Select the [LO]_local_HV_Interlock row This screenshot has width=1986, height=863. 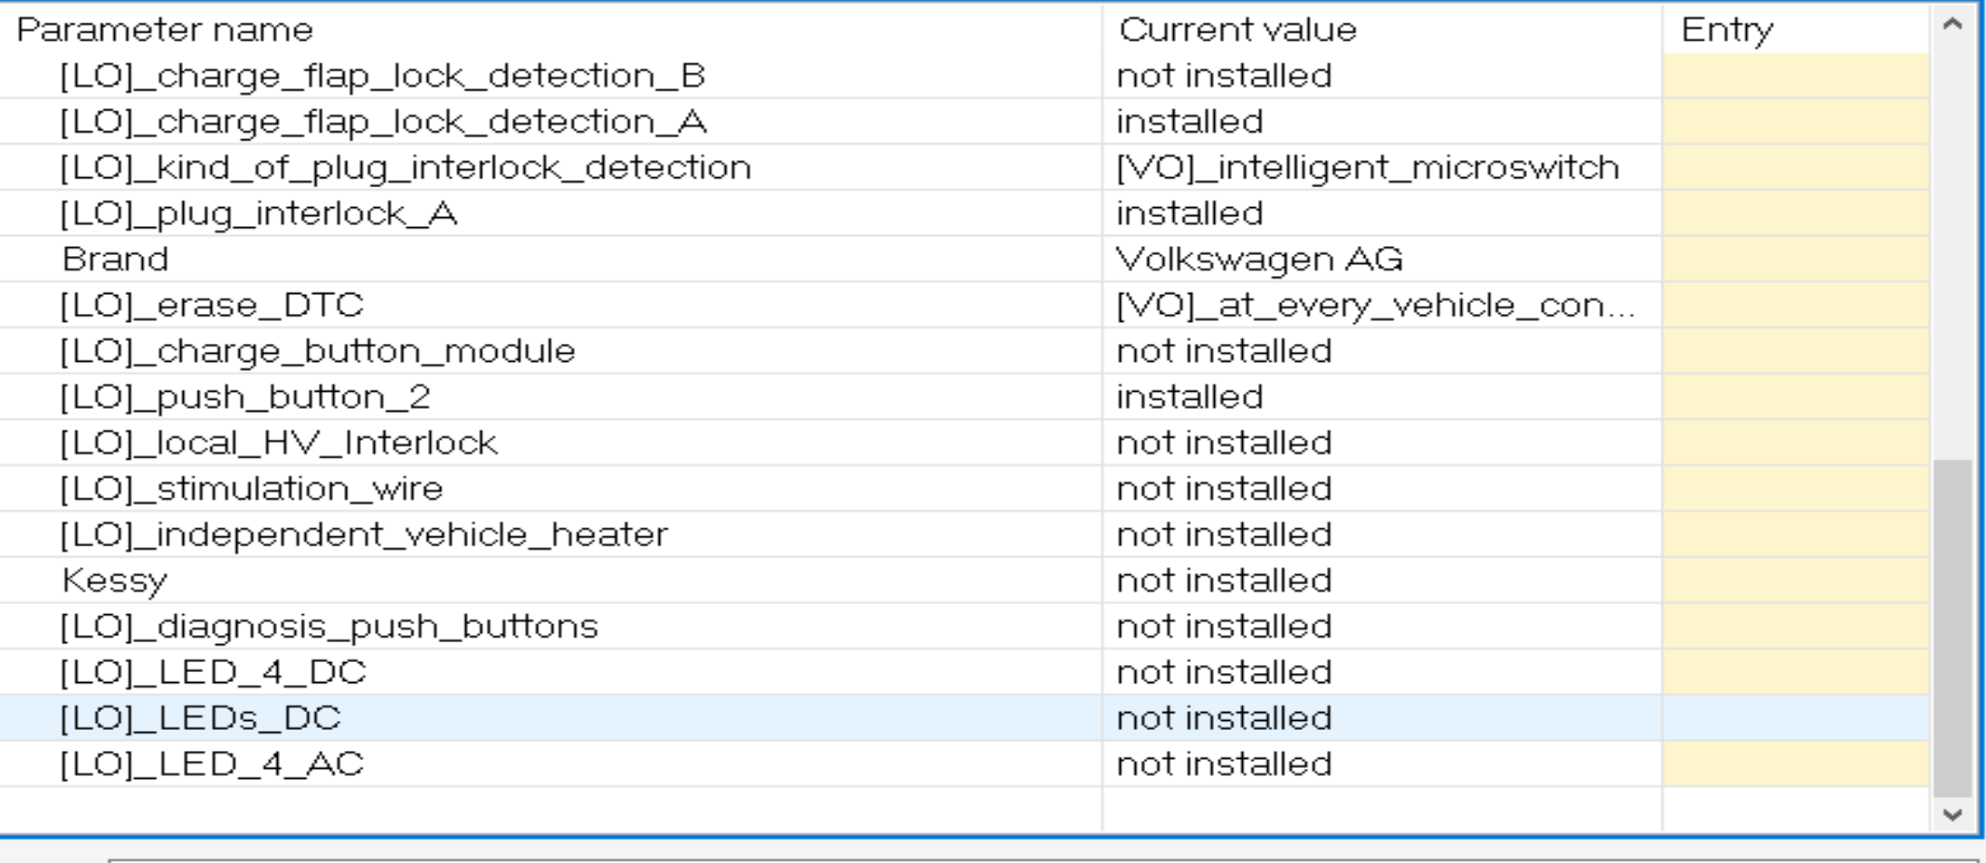point(279,443)
